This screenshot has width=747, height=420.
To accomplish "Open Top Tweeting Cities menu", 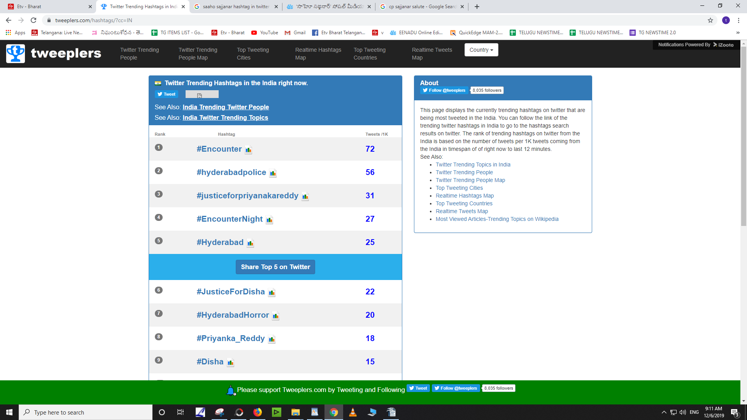I will click(x=253, y=54).
